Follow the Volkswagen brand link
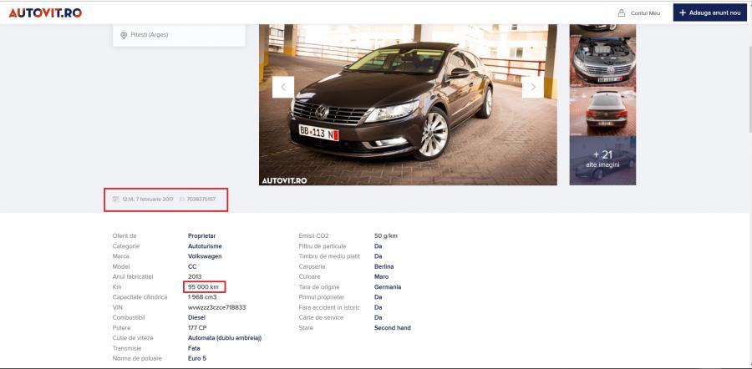Viewport: 752px width, 369px height. [x=205, y=256]
